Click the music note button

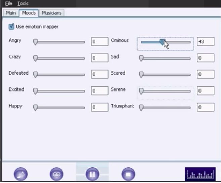21,174
